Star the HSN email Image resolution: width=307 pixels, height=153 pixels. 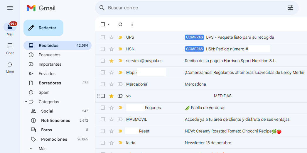[x=112, y=49]
